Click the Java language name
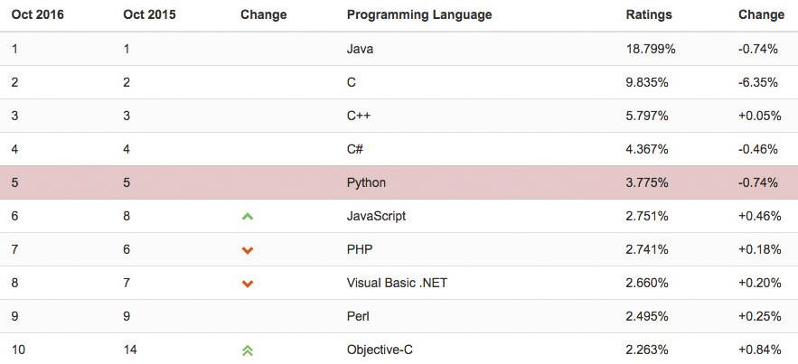The width and height of the screenshot is (798, 364). click(360, 49)
